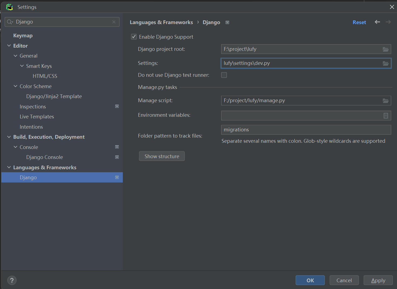
Task: Click the Reset link
Action: click(x=359, y=22)
